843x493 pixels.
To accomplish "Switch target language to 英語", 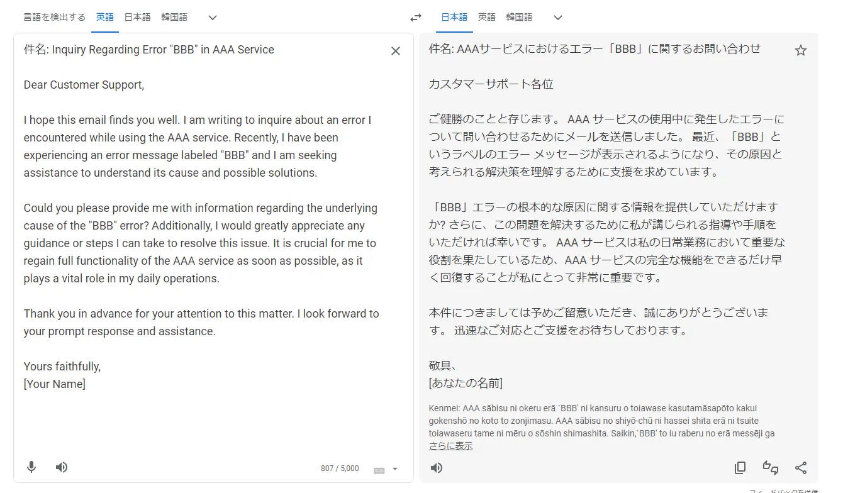I will [486, 18].
